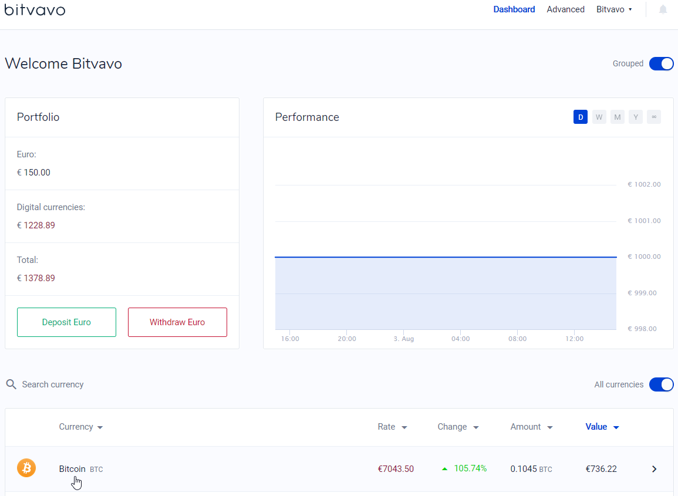Click the 3. Aug axis label
The width and height of the screenshot is (678, 496).
click(403, 339)
